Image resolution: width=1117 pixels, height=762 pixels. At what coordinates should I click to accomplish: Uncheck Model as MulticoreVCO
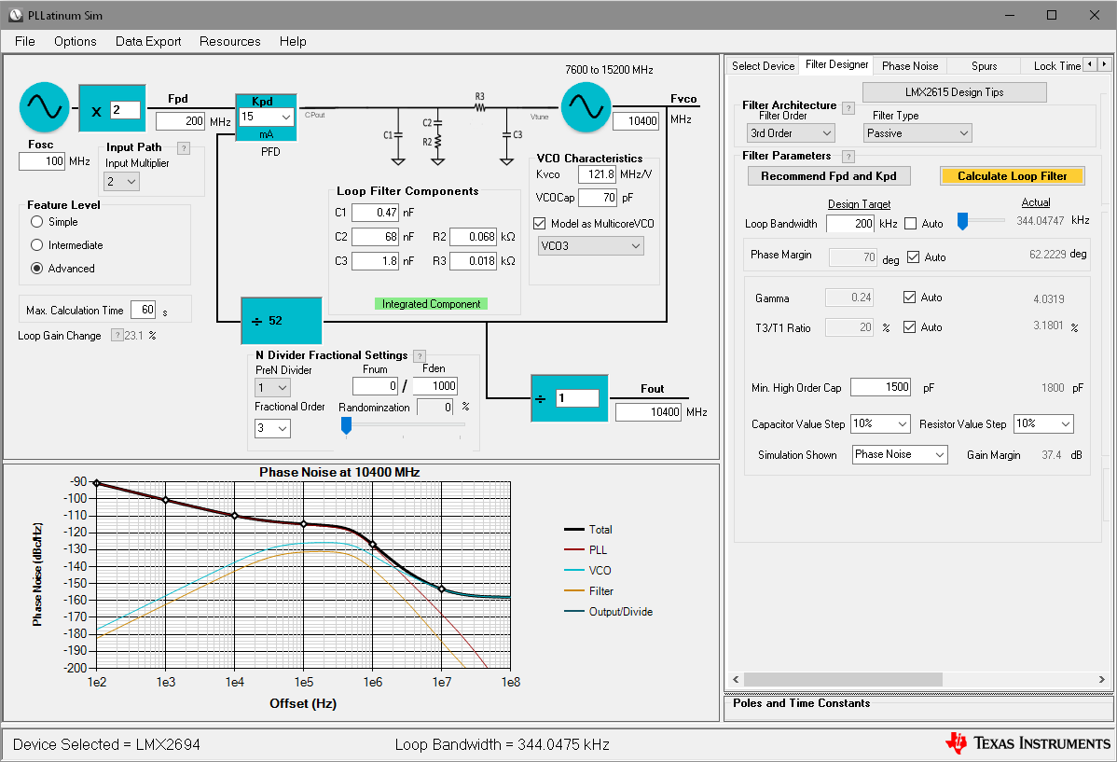point(539,224)
